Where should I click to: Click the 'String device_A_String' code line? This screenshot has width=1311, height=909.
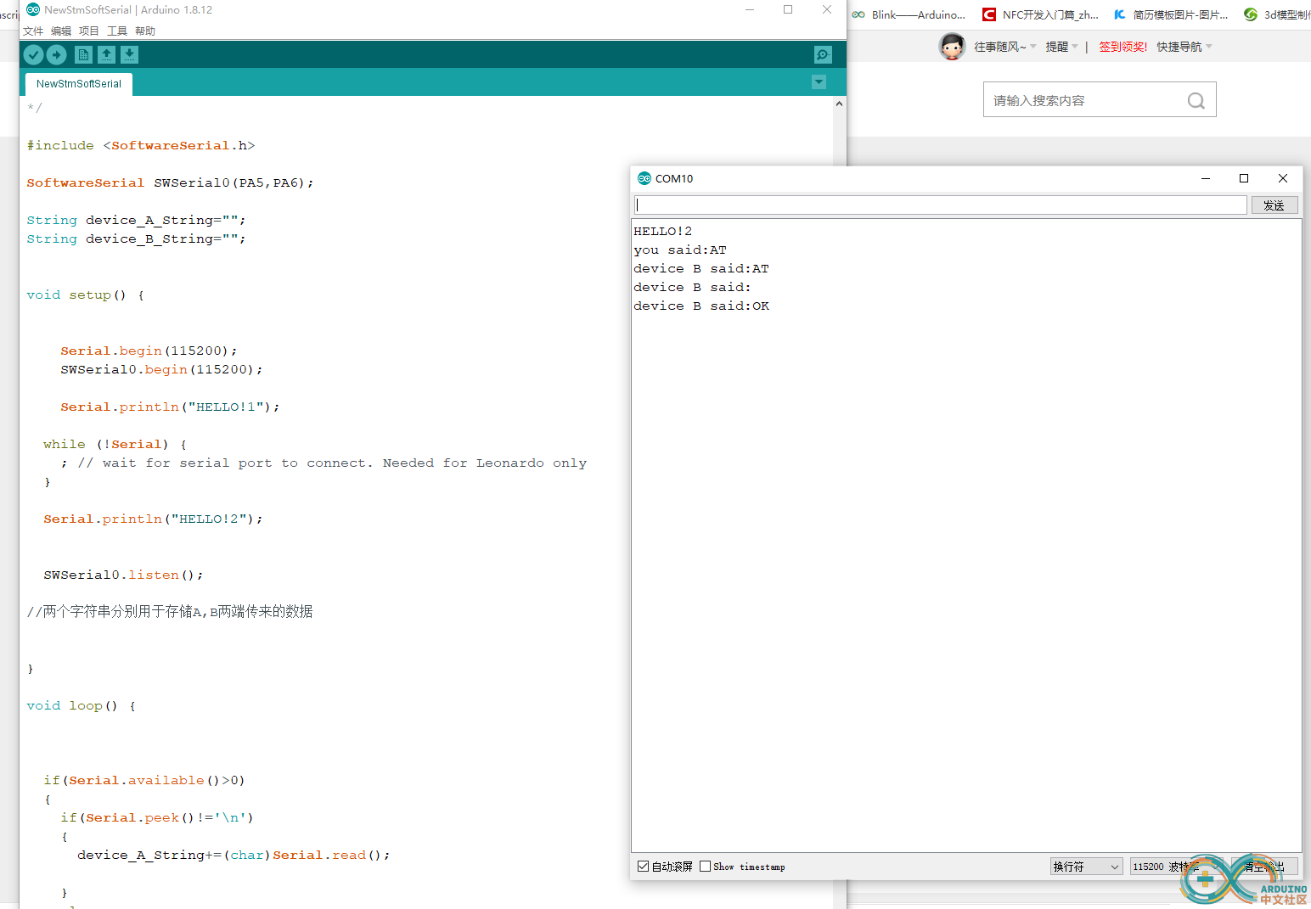pyautogui.click(x=136, y=220)
